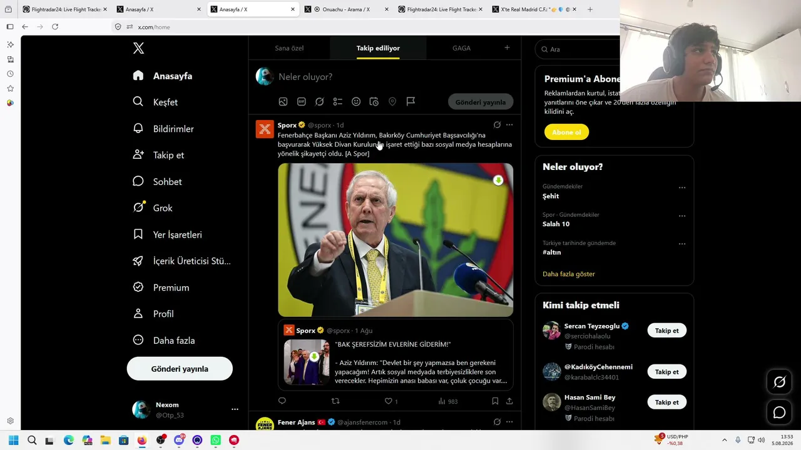Open Grok from sidebar menu
Screen dimensions: 801x450
153,208
